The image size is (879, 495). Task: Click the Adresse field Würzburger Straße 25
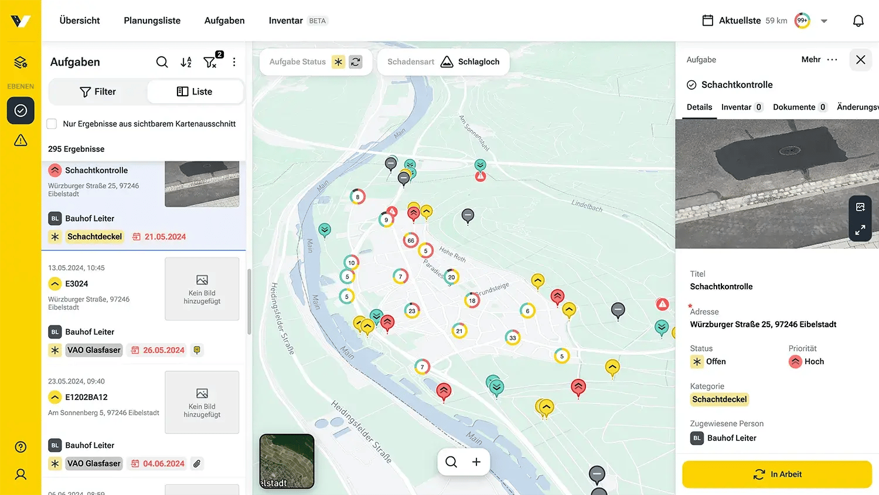(x=763, y=324)
